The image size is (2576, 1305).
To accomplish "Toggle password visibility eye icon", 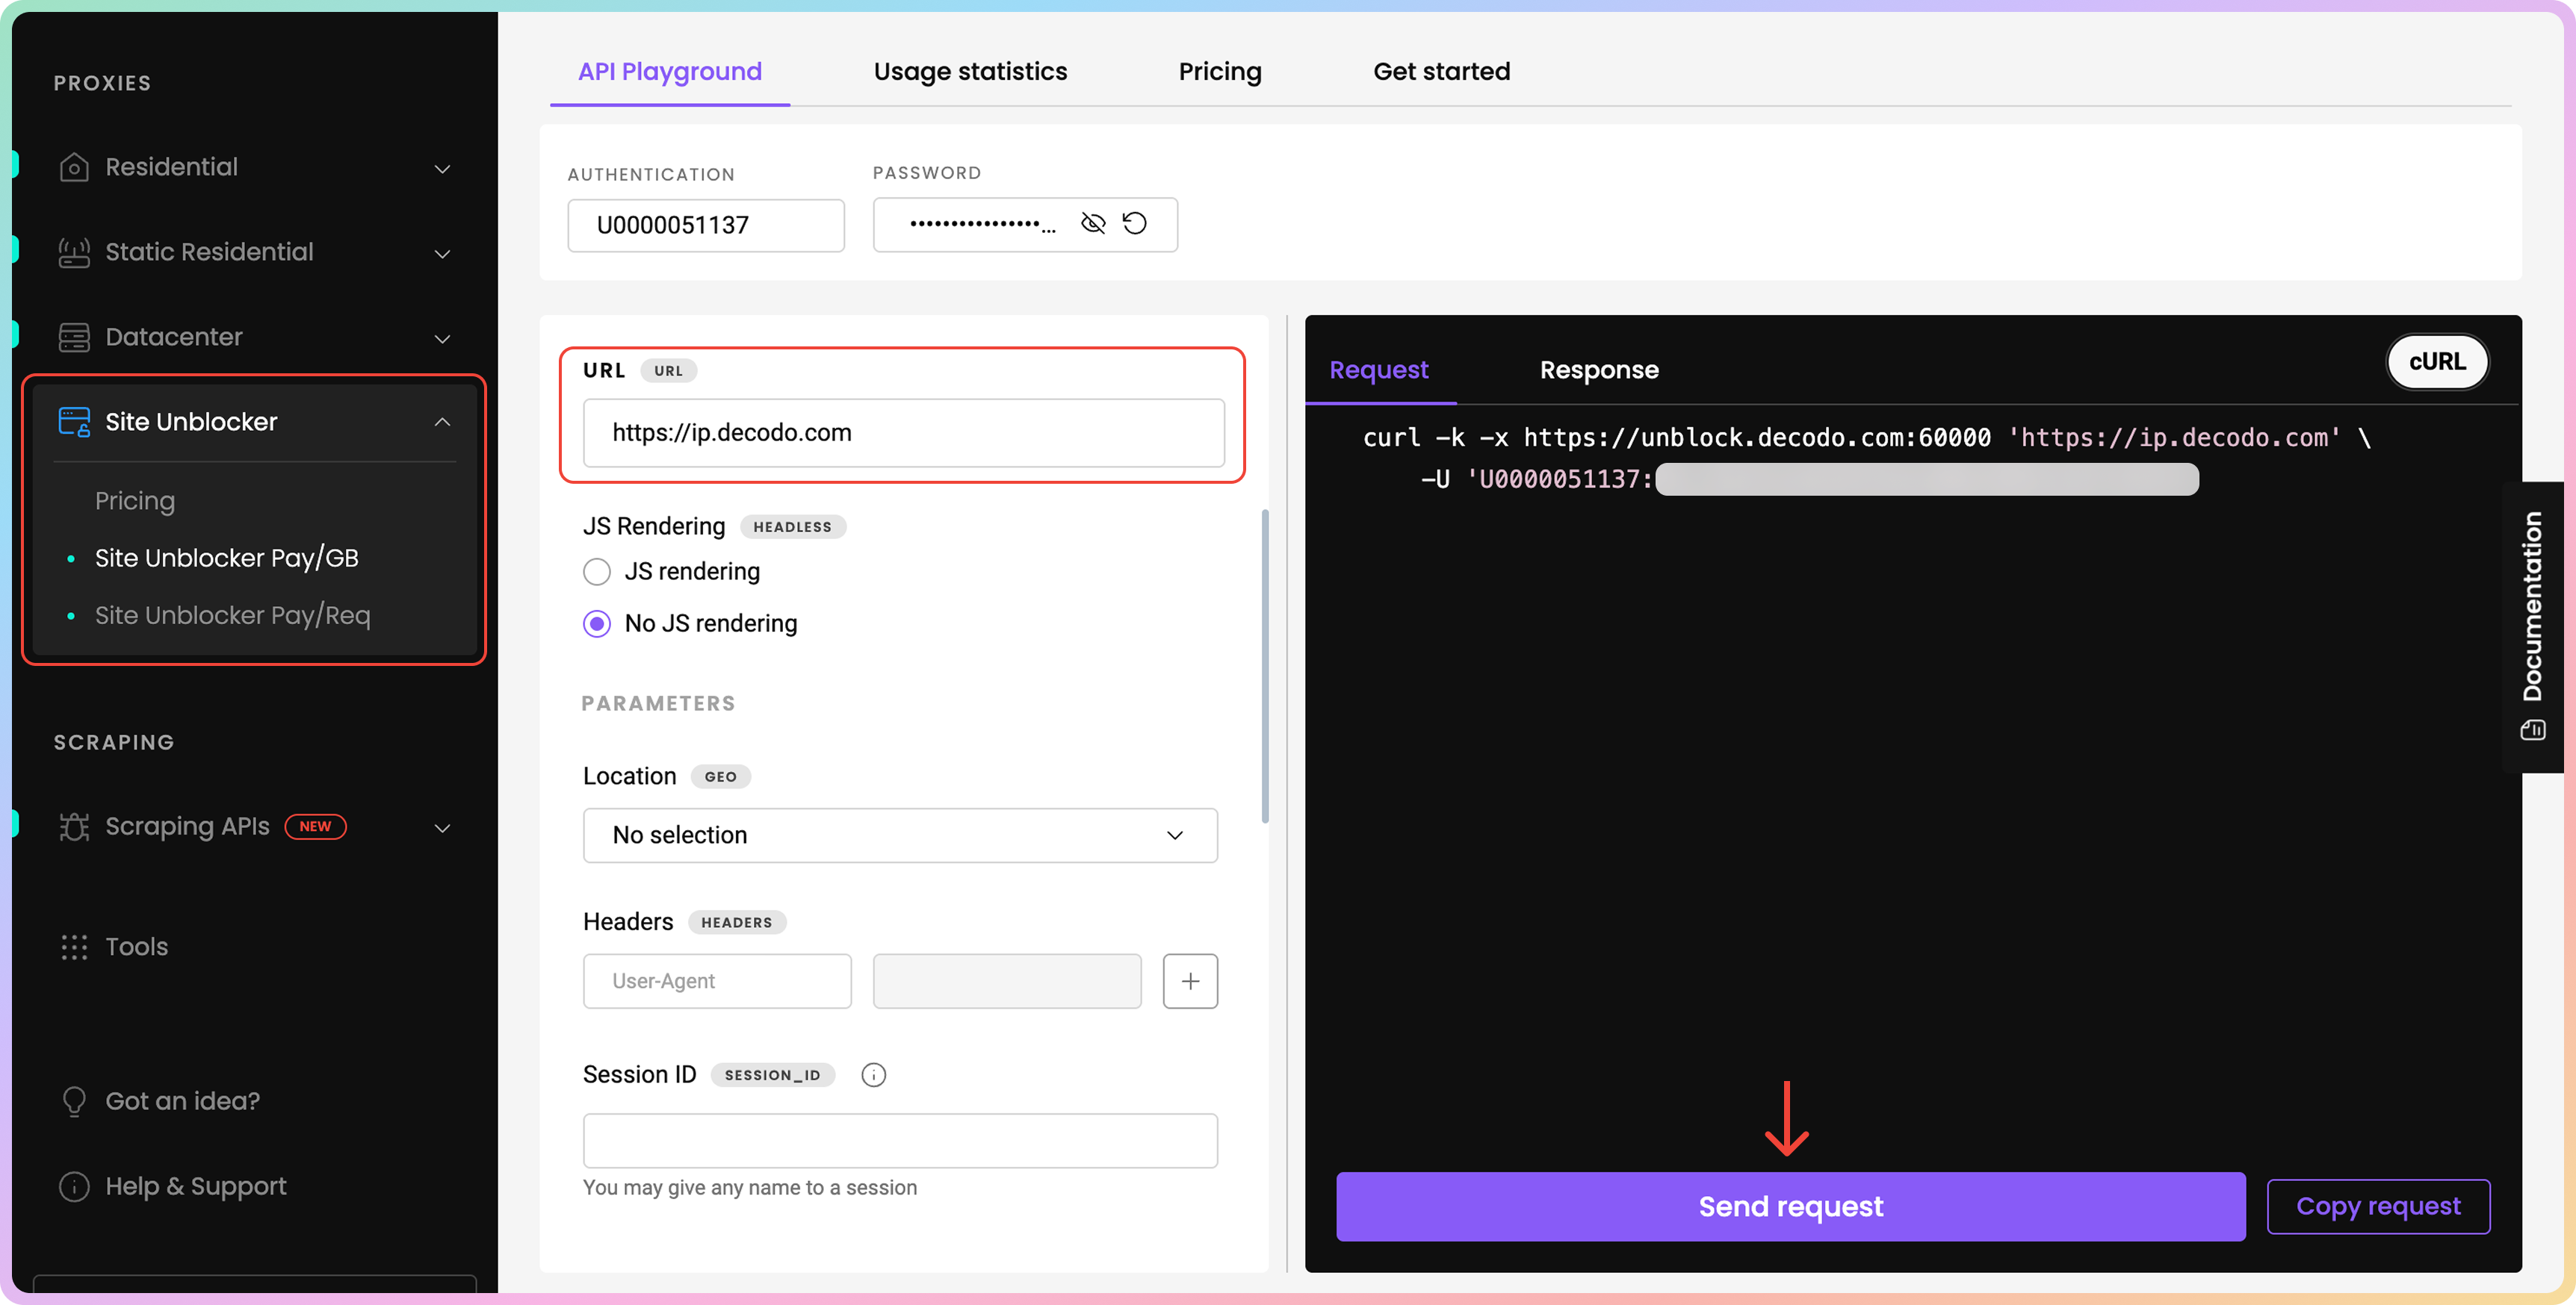I will (x=1093, y=224).
